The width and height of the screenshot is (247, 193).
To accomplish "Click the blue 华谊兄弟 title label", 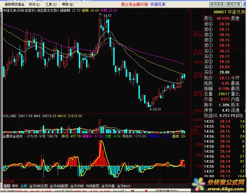I will (158, 4).
